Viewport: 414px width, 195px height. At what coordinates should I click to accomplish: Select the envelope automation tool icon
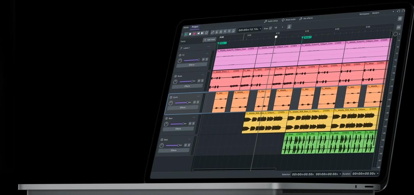[x=212, y=32]
